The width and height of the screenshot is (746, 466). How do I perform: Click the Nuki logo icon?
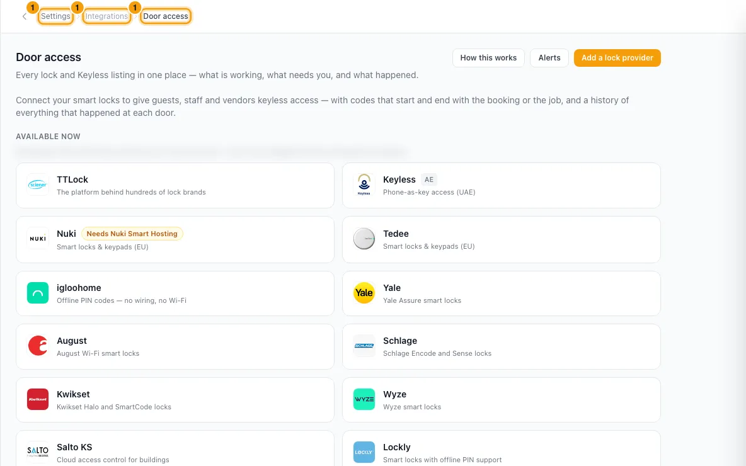point(38,239)
